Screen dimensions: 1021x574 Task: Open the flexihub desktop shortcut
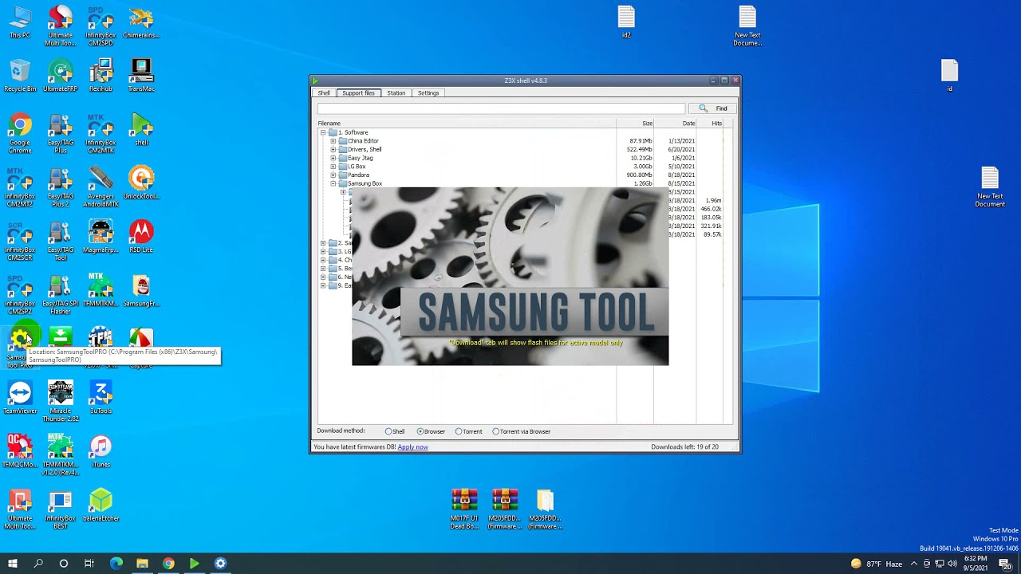[x=101, y=76]
